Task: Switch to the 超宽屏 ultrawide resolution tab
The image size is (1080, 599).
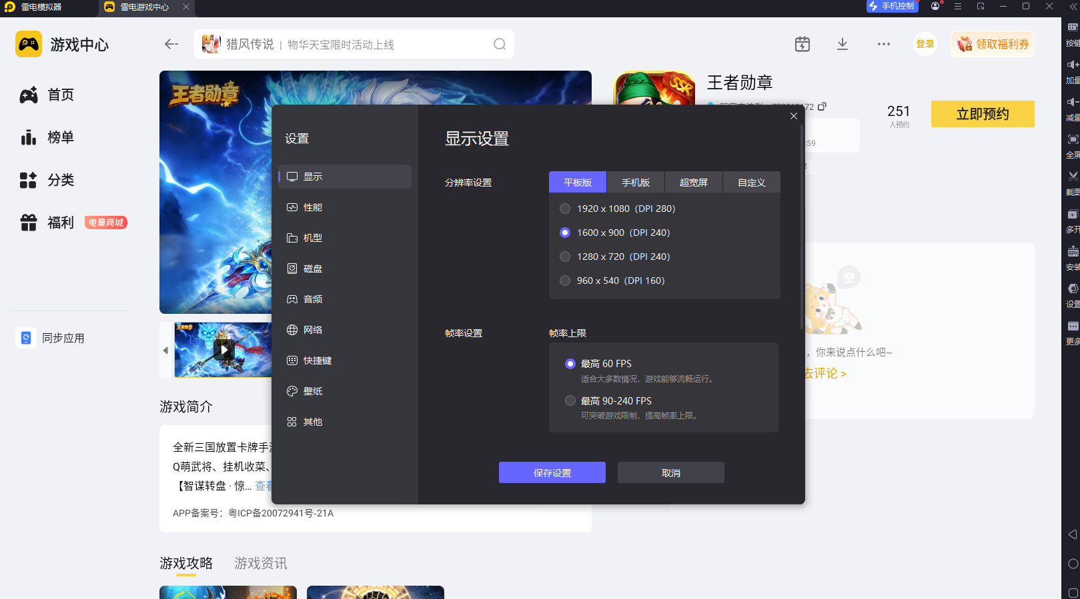Action: point(694,182)
